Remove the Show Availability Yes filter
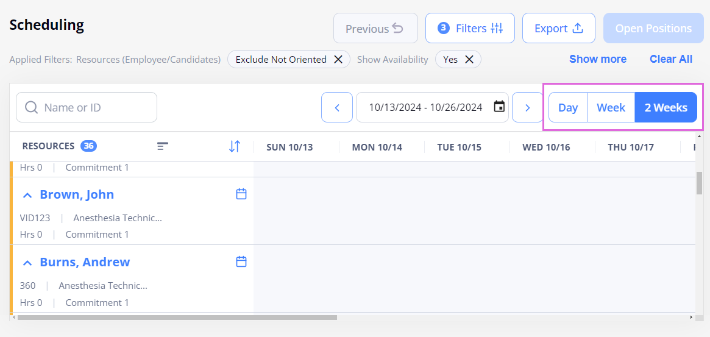 point(469,59)
